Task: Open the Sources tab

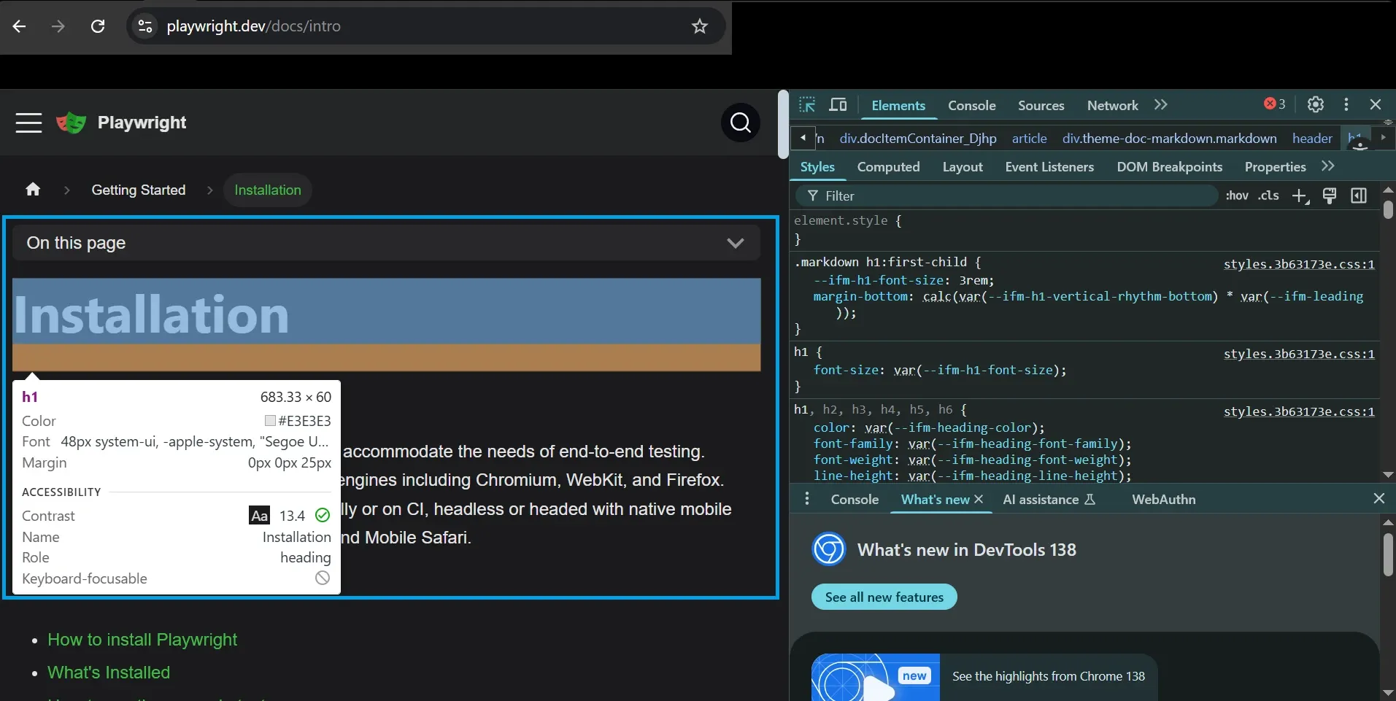Action: (x=1041, y=106)
